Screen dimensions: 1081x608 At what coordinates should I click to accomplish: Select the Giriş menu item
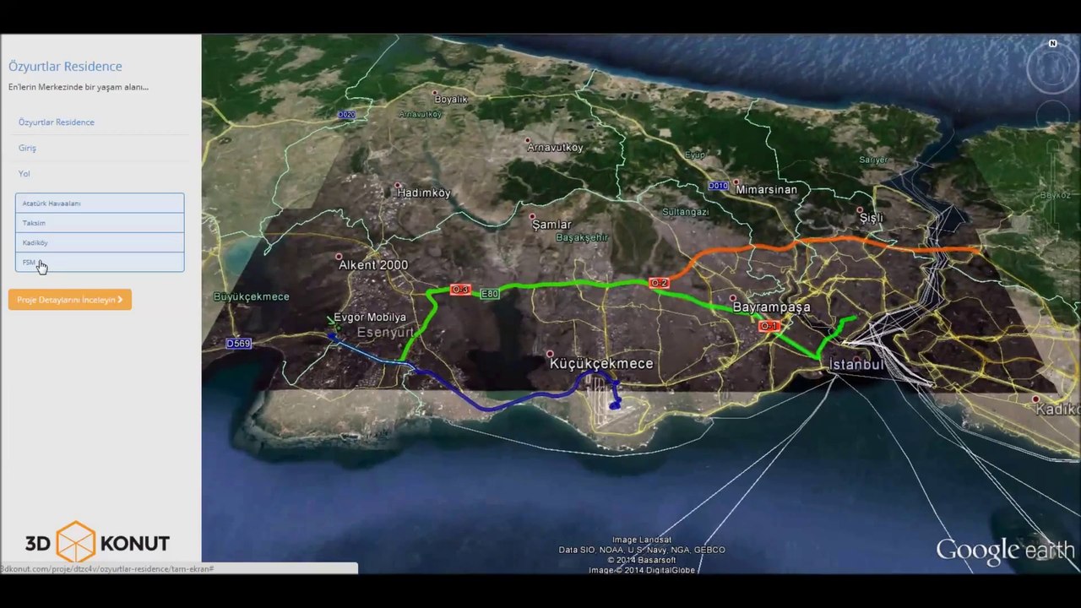coord(27,148)
